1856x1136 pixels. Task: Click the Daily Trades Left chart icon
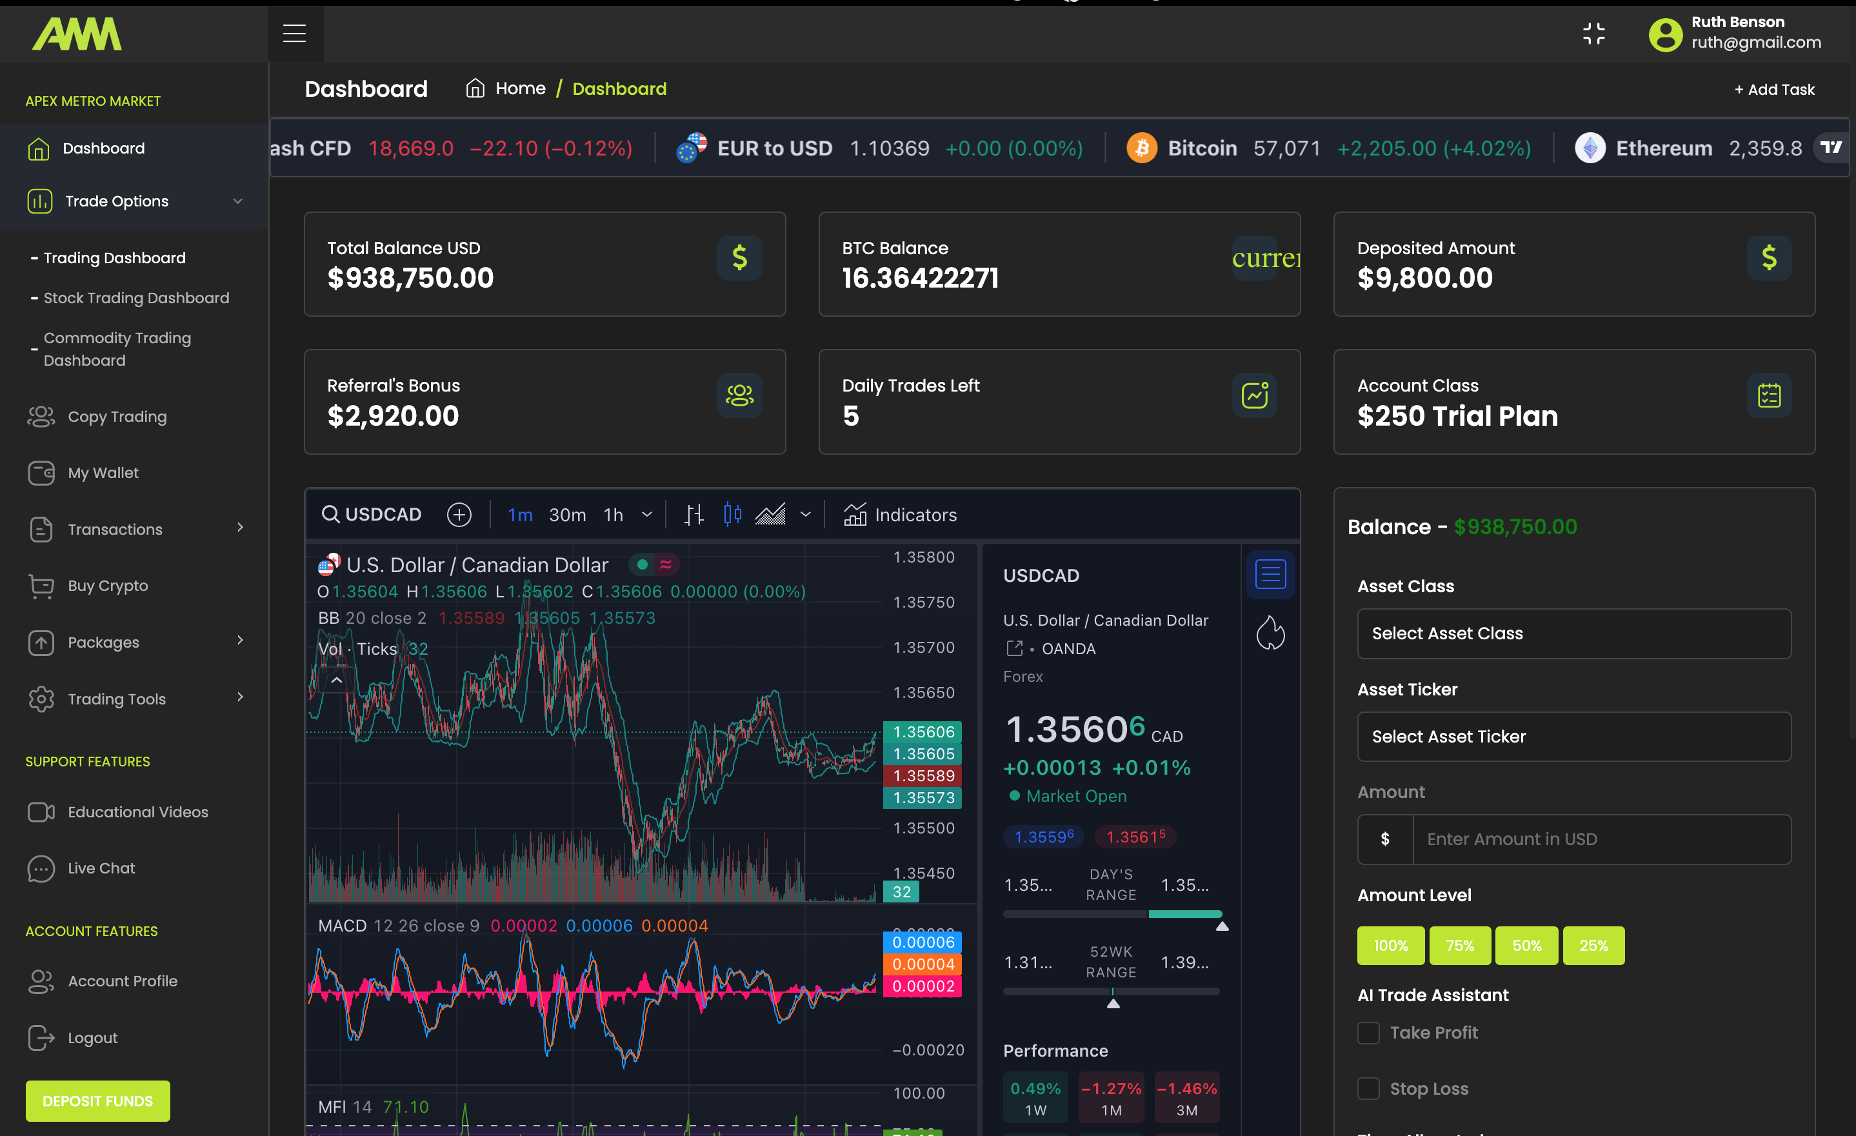1254,395
